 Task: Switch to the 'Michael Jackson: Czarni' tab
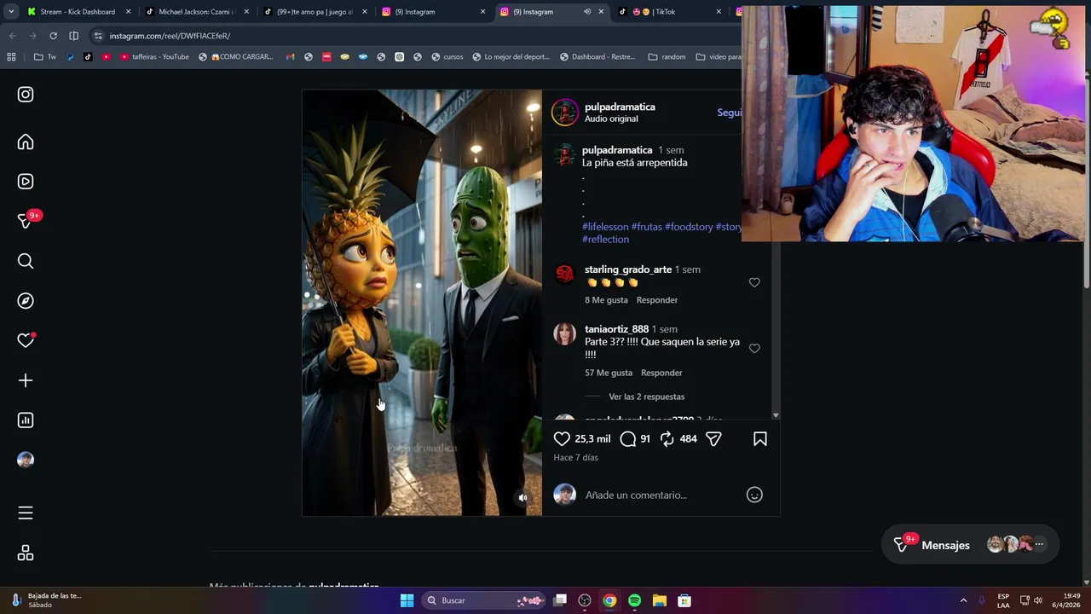tap(196, 12)
